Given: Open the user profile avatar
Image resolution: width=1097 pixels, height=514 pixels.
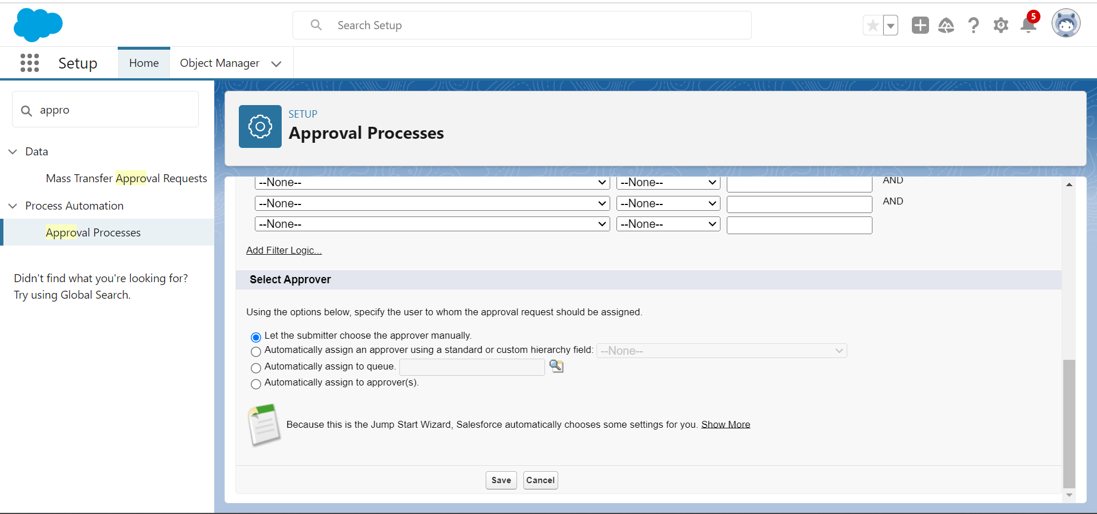Looking at the screenshot, I should tap(1066, 24).
